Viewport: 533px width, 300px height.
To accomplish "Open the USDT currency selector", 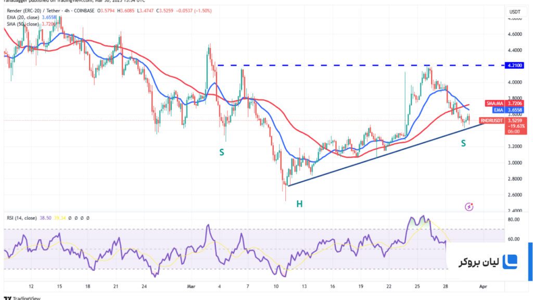I will coord(515,12).
